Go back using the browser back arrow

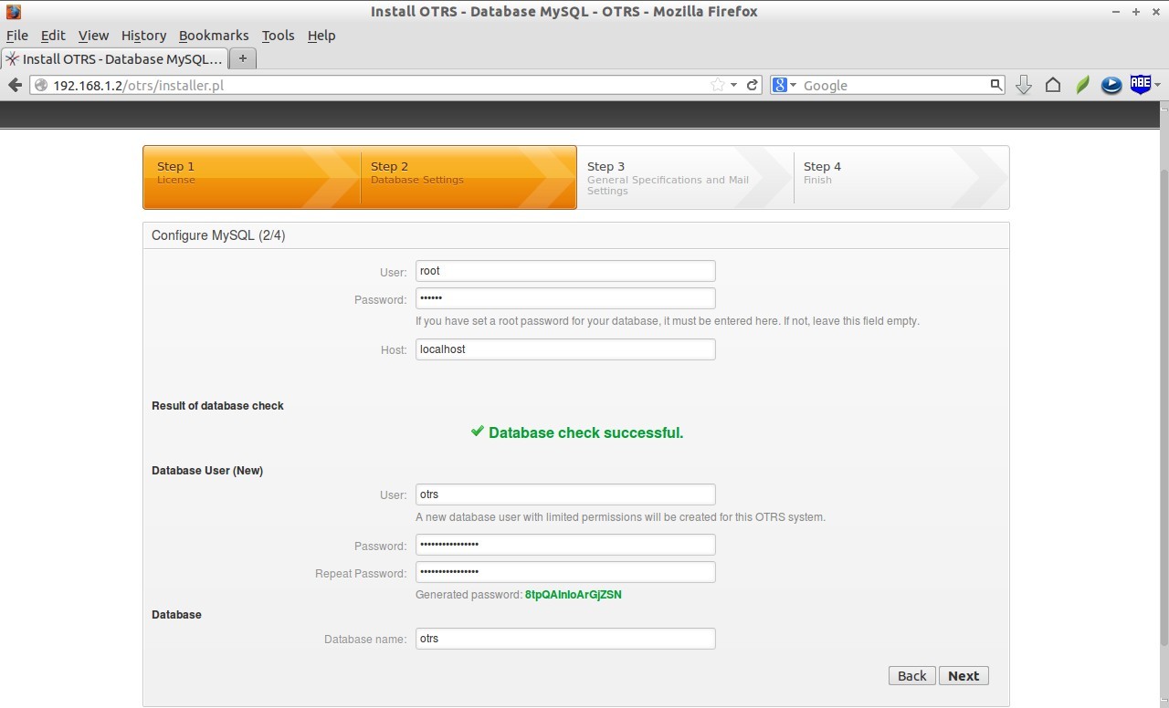[x=15, y=85]
